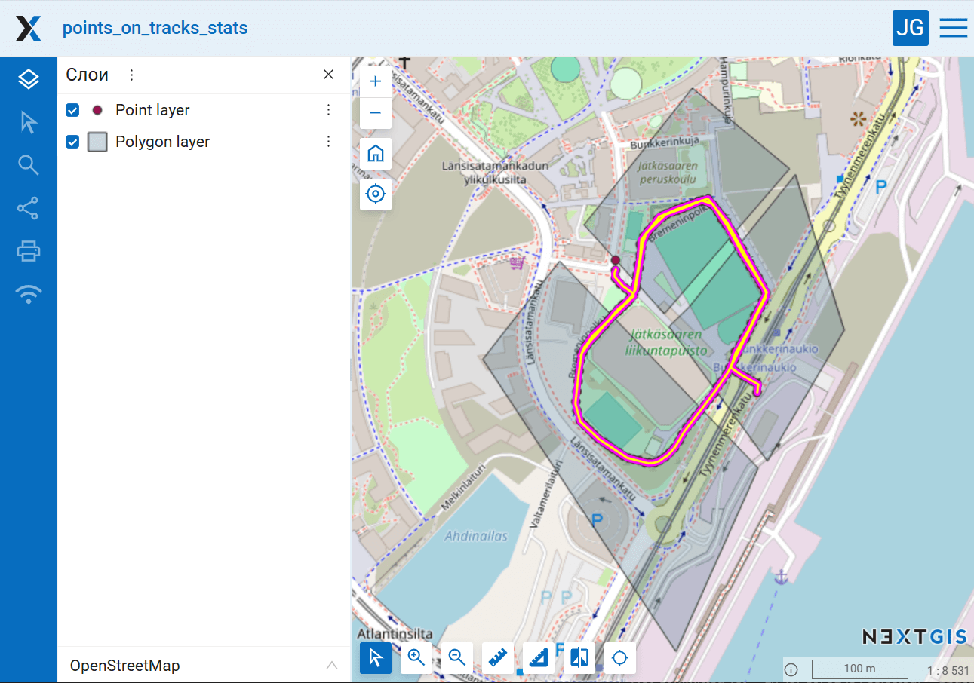
Task: Open points_on_tracks_stats title link
Action: (155, 29)
